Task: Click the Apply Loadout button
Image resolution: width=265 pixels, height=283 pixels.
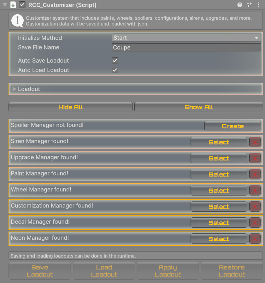Action: click(x=168, y=271)
